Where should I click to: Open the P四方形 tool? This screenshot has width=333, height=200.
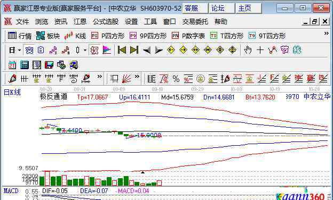(x=108, y=36)
